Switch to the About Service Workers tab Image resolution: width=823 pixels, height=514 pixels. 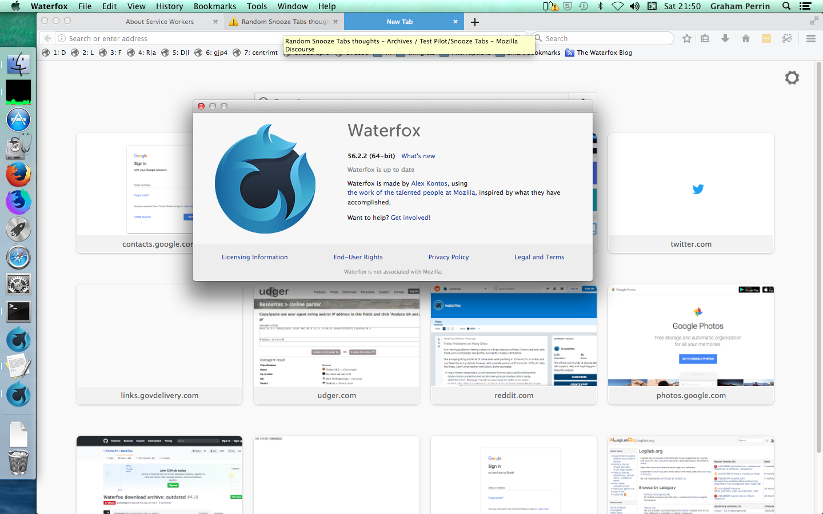tap(160, 22)
